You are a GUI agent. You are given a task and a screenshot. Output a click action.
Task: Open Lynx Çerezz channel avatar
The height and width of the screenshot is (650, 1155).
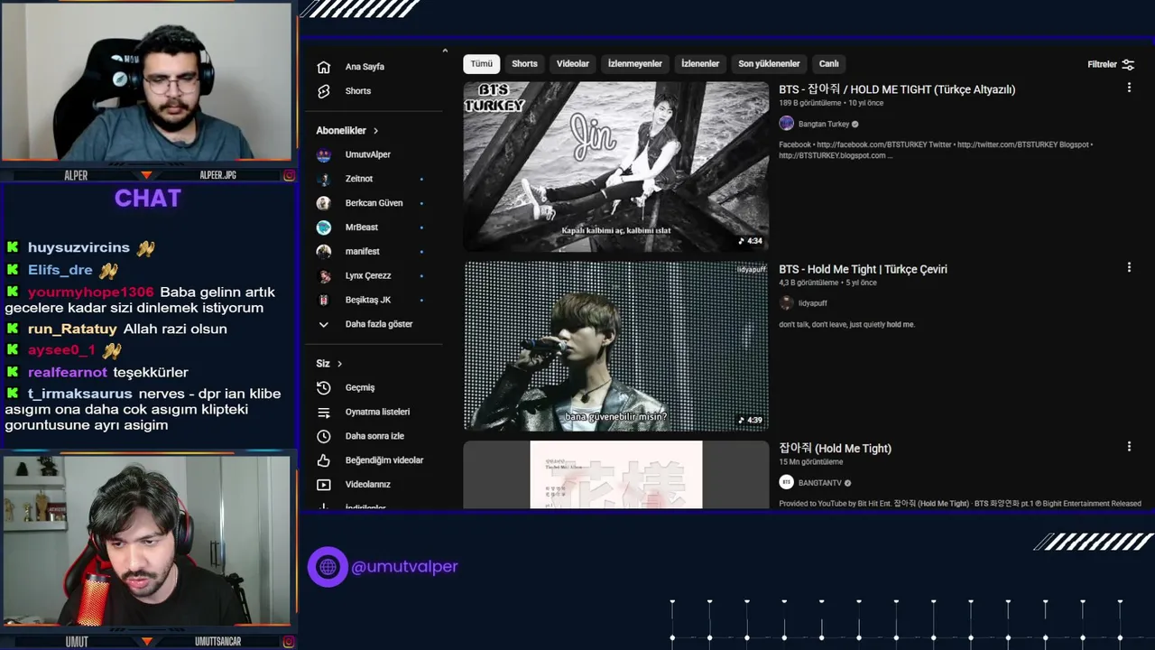click(324, 275)
